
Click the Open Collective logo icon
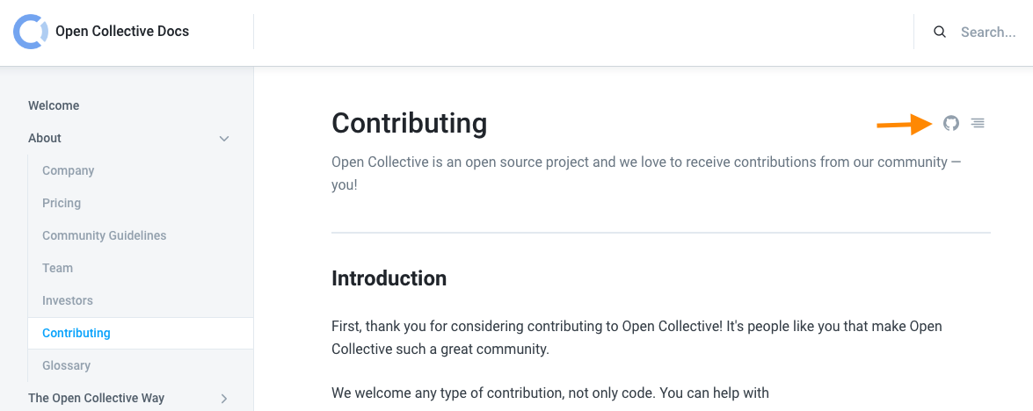[31, 32]
